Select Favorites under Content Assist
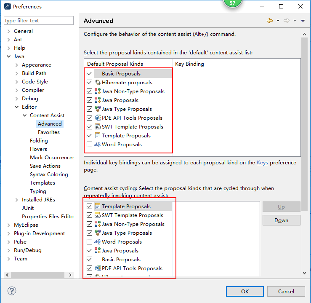This screenshot has width=311, height=303. 49,132
